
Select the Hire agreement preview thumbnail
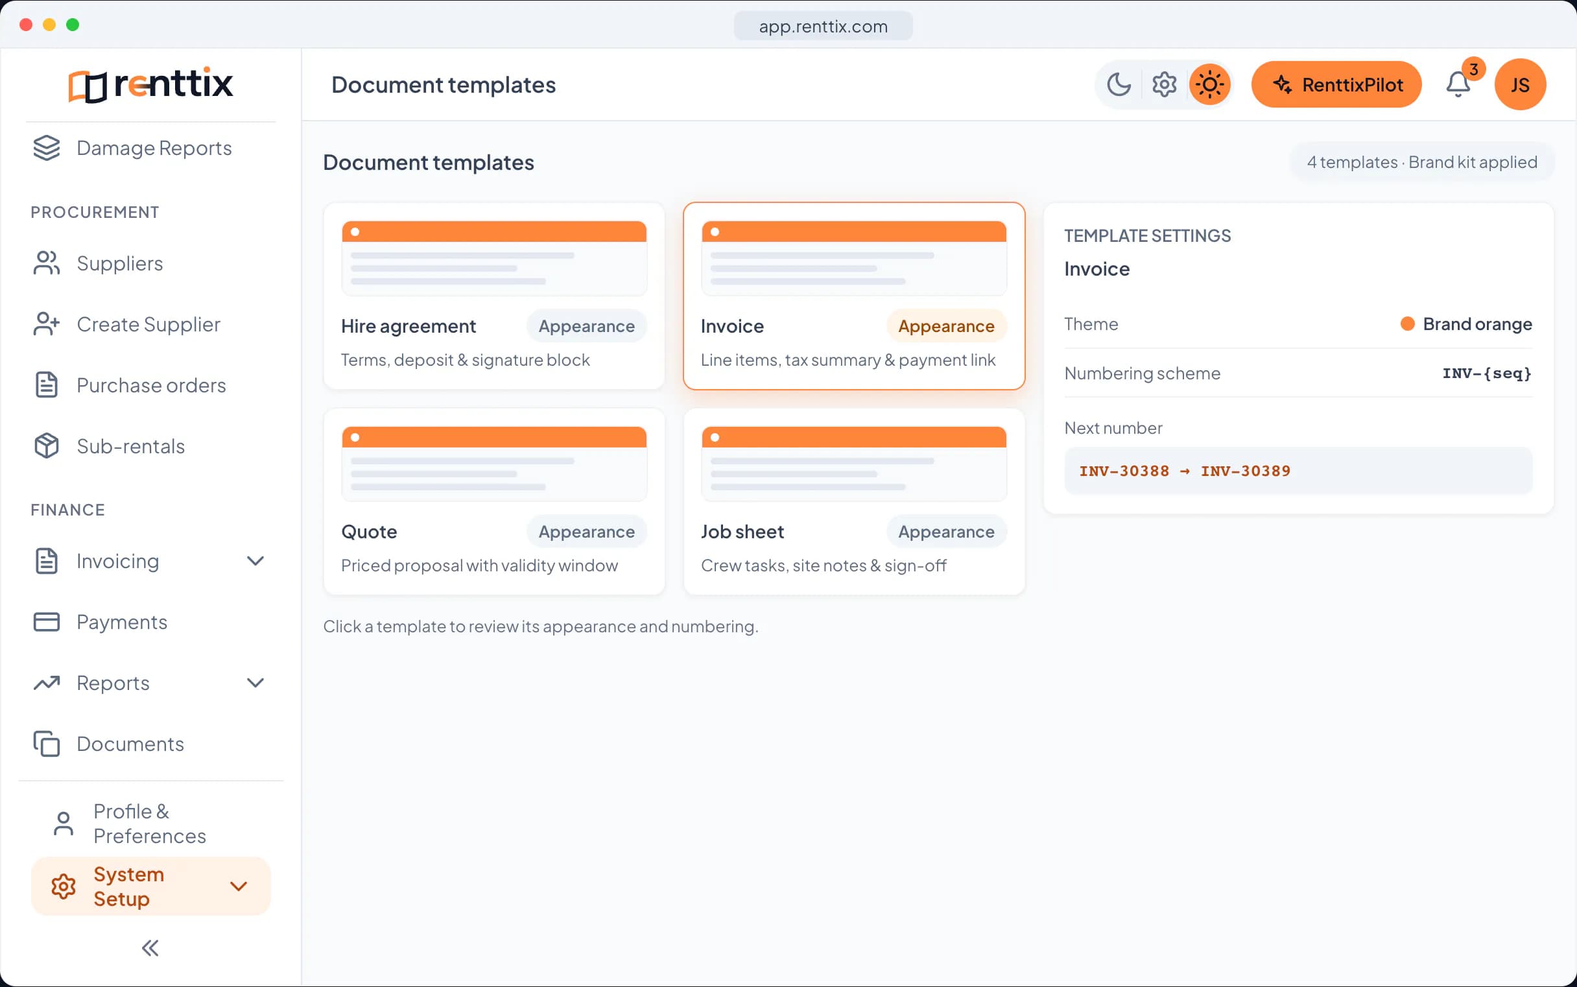click(x=494, y=259)
